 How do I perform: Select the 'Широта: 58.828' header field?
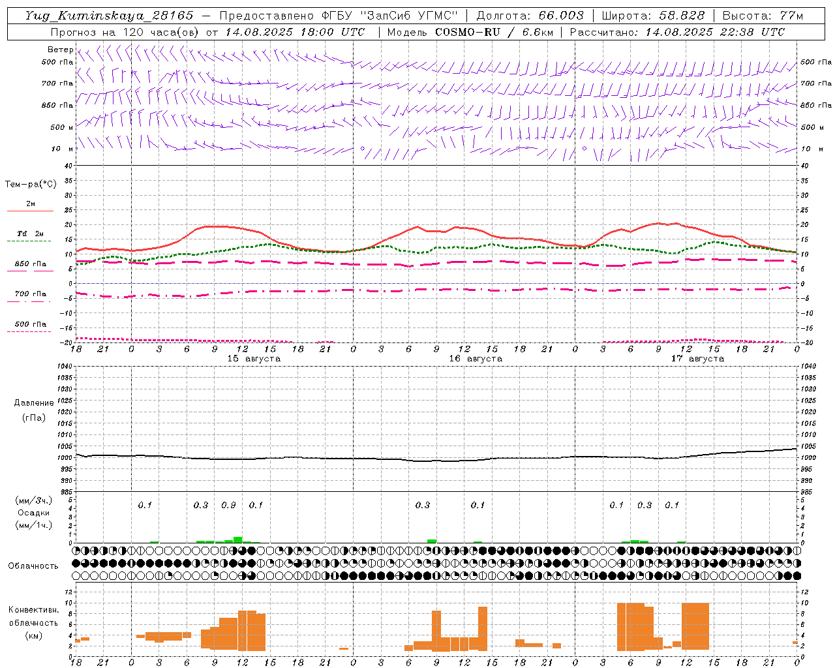tap(653, 16)
